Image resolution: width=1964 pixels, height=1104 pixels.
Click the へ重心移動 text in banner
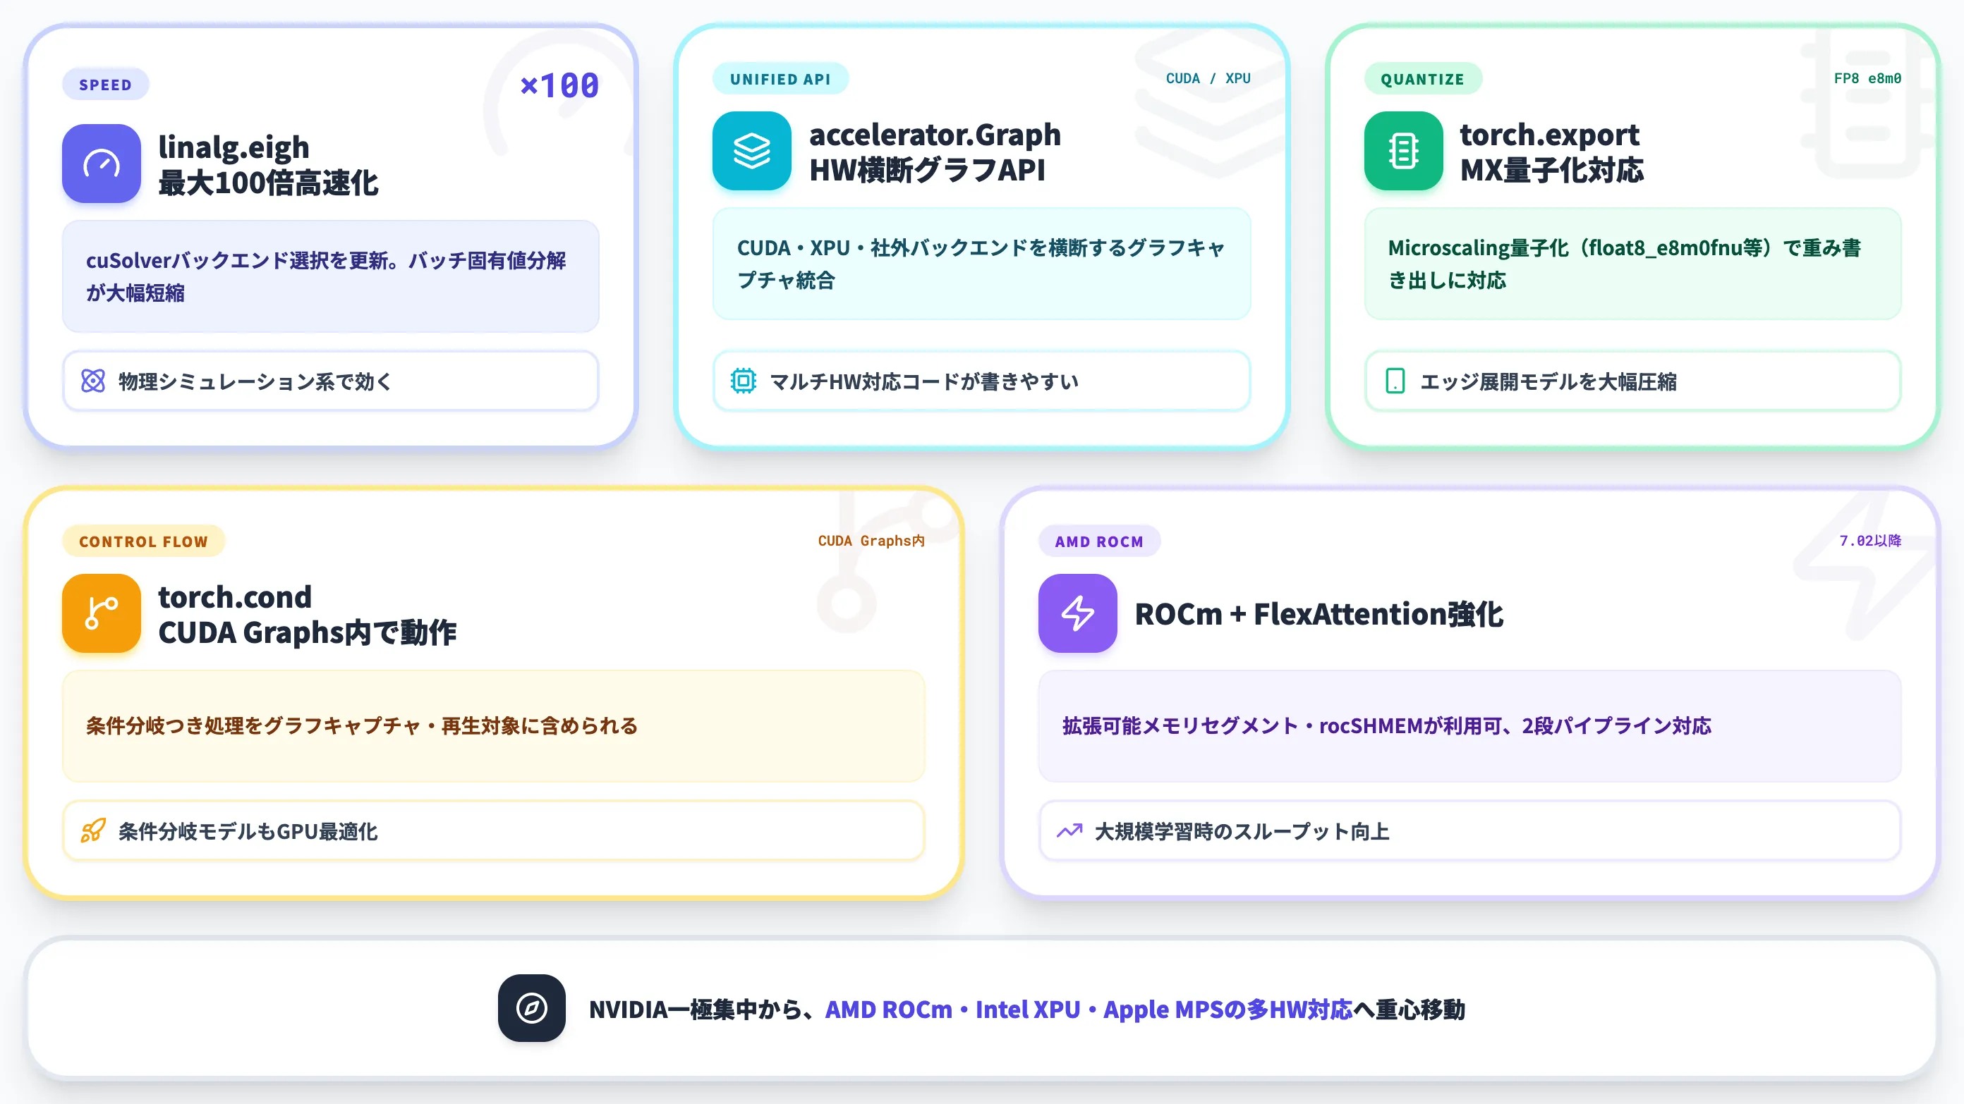(x=1409, y=1010)
